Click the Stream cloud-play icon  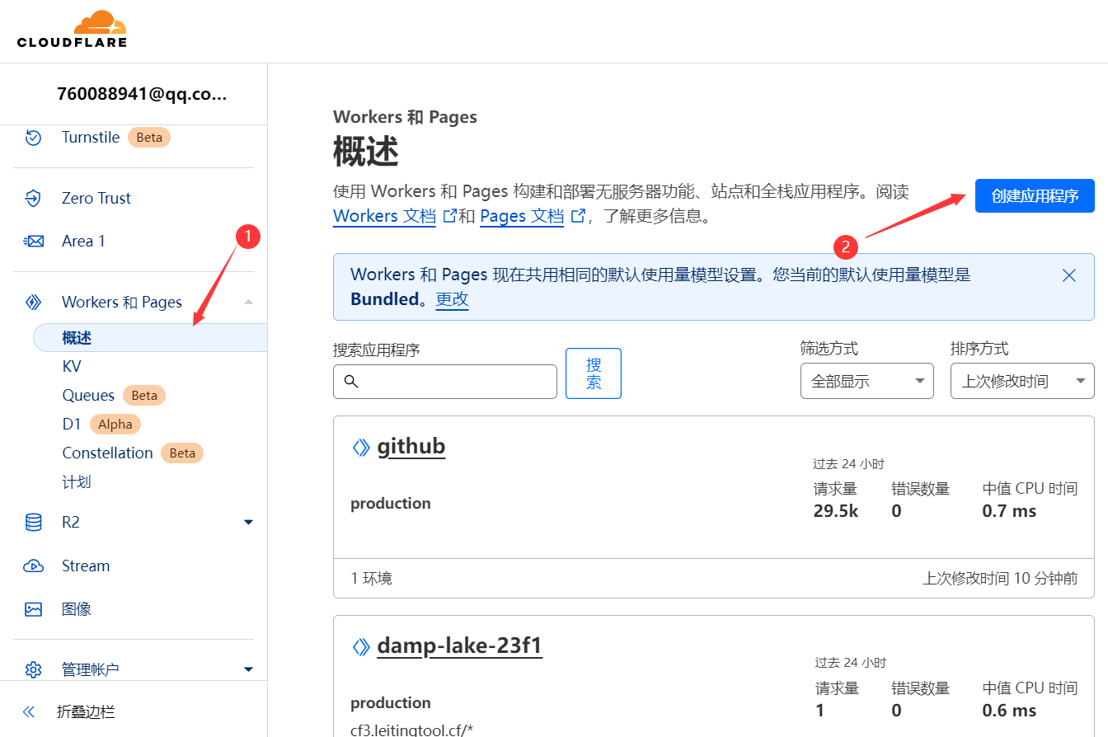pos(33,566)
